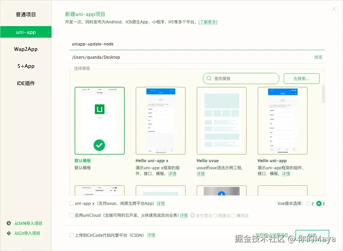Image resolution: width=343 pixels, height=251 pixels.
Task: Open the 了解更多 link
Action: (208, 22)
